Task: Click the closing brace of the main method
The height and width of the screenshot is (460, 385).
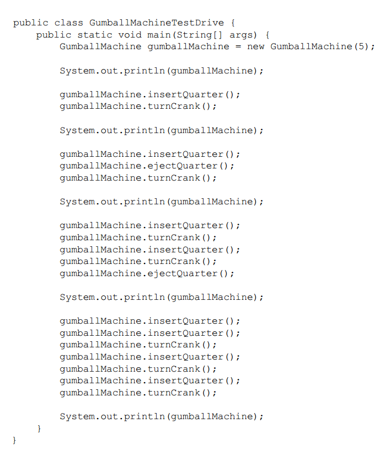Action: coord(39,429)
